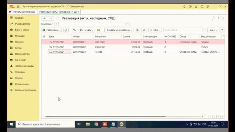Open Главное section in sidebar
This screenshot has width=235, height=132.
pos(19,18)
